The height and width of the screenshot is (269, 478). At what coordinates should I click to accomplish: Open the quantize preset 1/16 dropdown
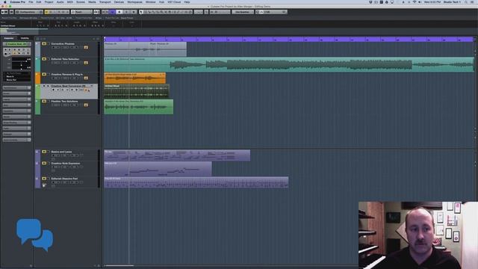[273, 12]
